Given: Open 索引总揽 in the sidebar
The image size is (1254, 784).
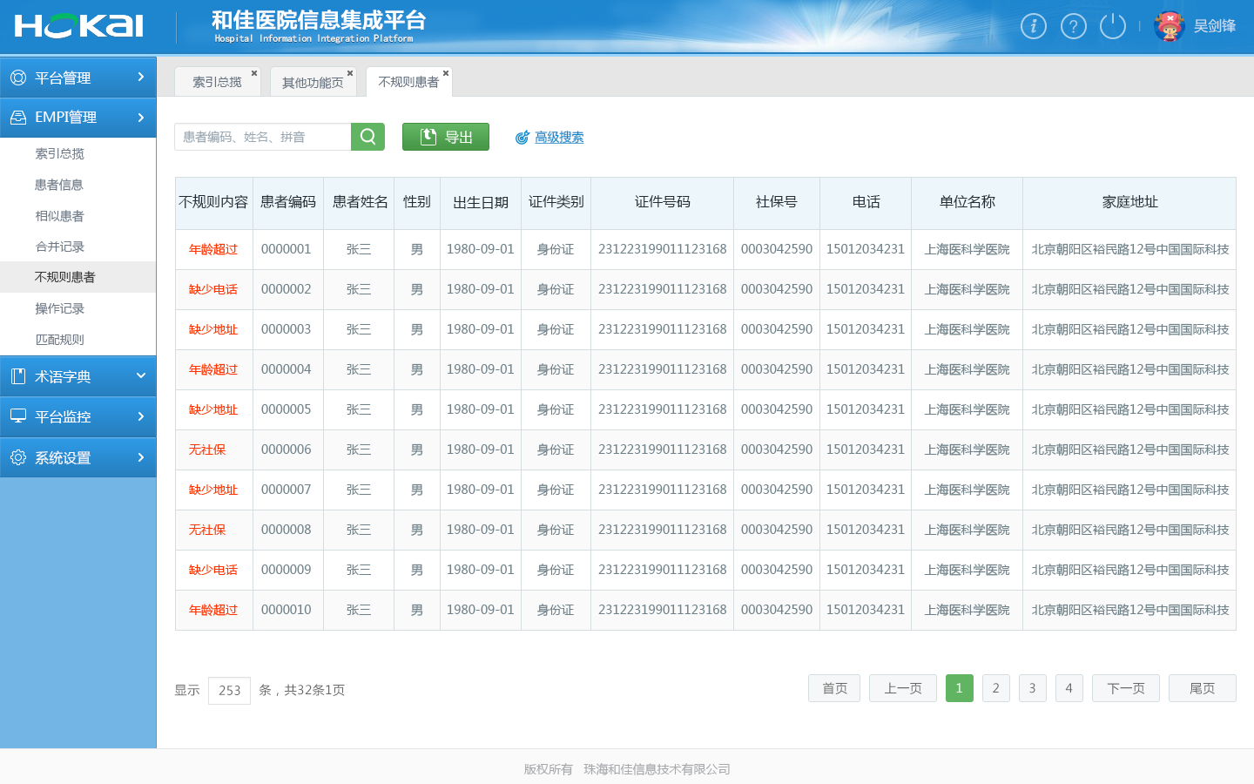Looking at the screenshot, I should [59, 153].
